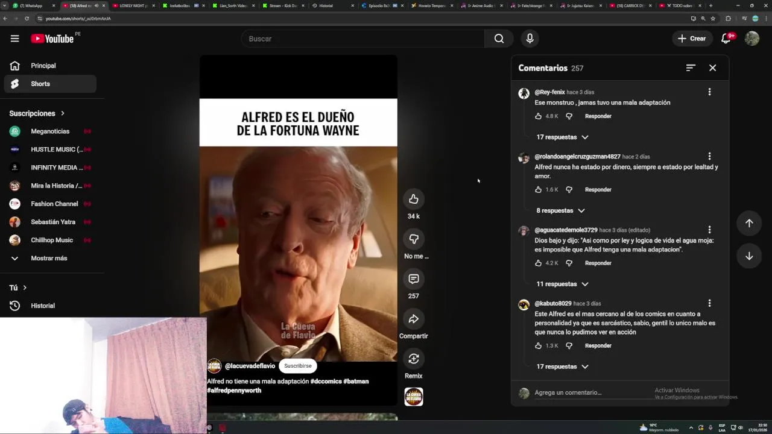Open the @lacuevadeflavio channel link
Image resolution: width=772 pixels, height=434 pixels.
point(250,366)
